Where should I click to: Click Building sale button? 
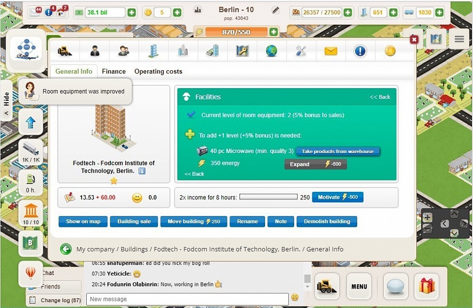coord(134,221)
